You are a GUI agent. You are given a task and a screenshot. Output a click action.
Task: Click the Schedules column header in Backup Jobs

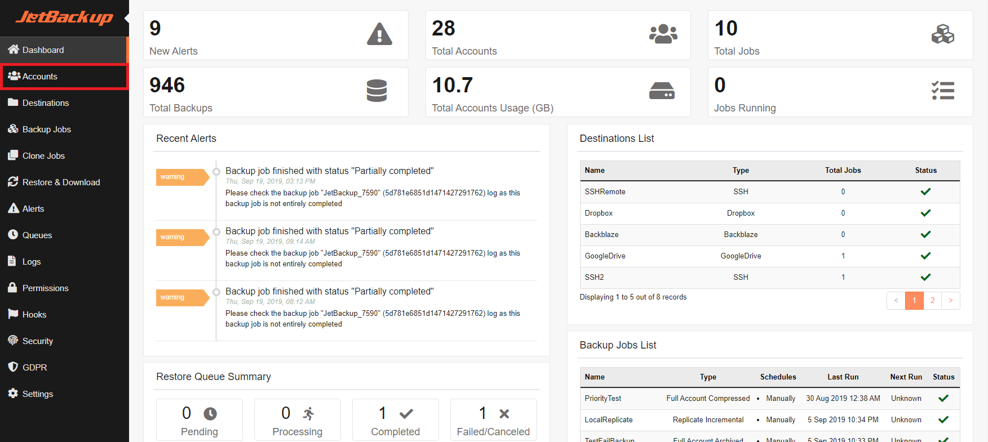[778, 377]
